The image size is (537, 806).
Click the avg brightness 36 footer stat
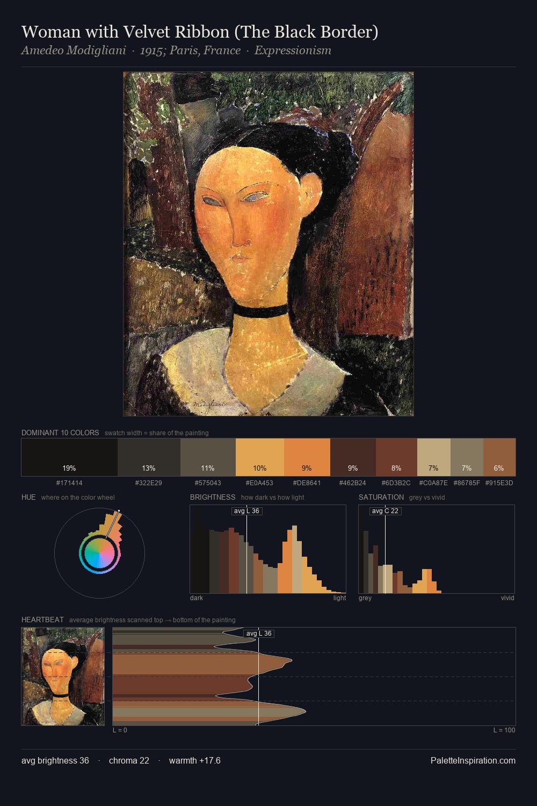pos(55,760)
